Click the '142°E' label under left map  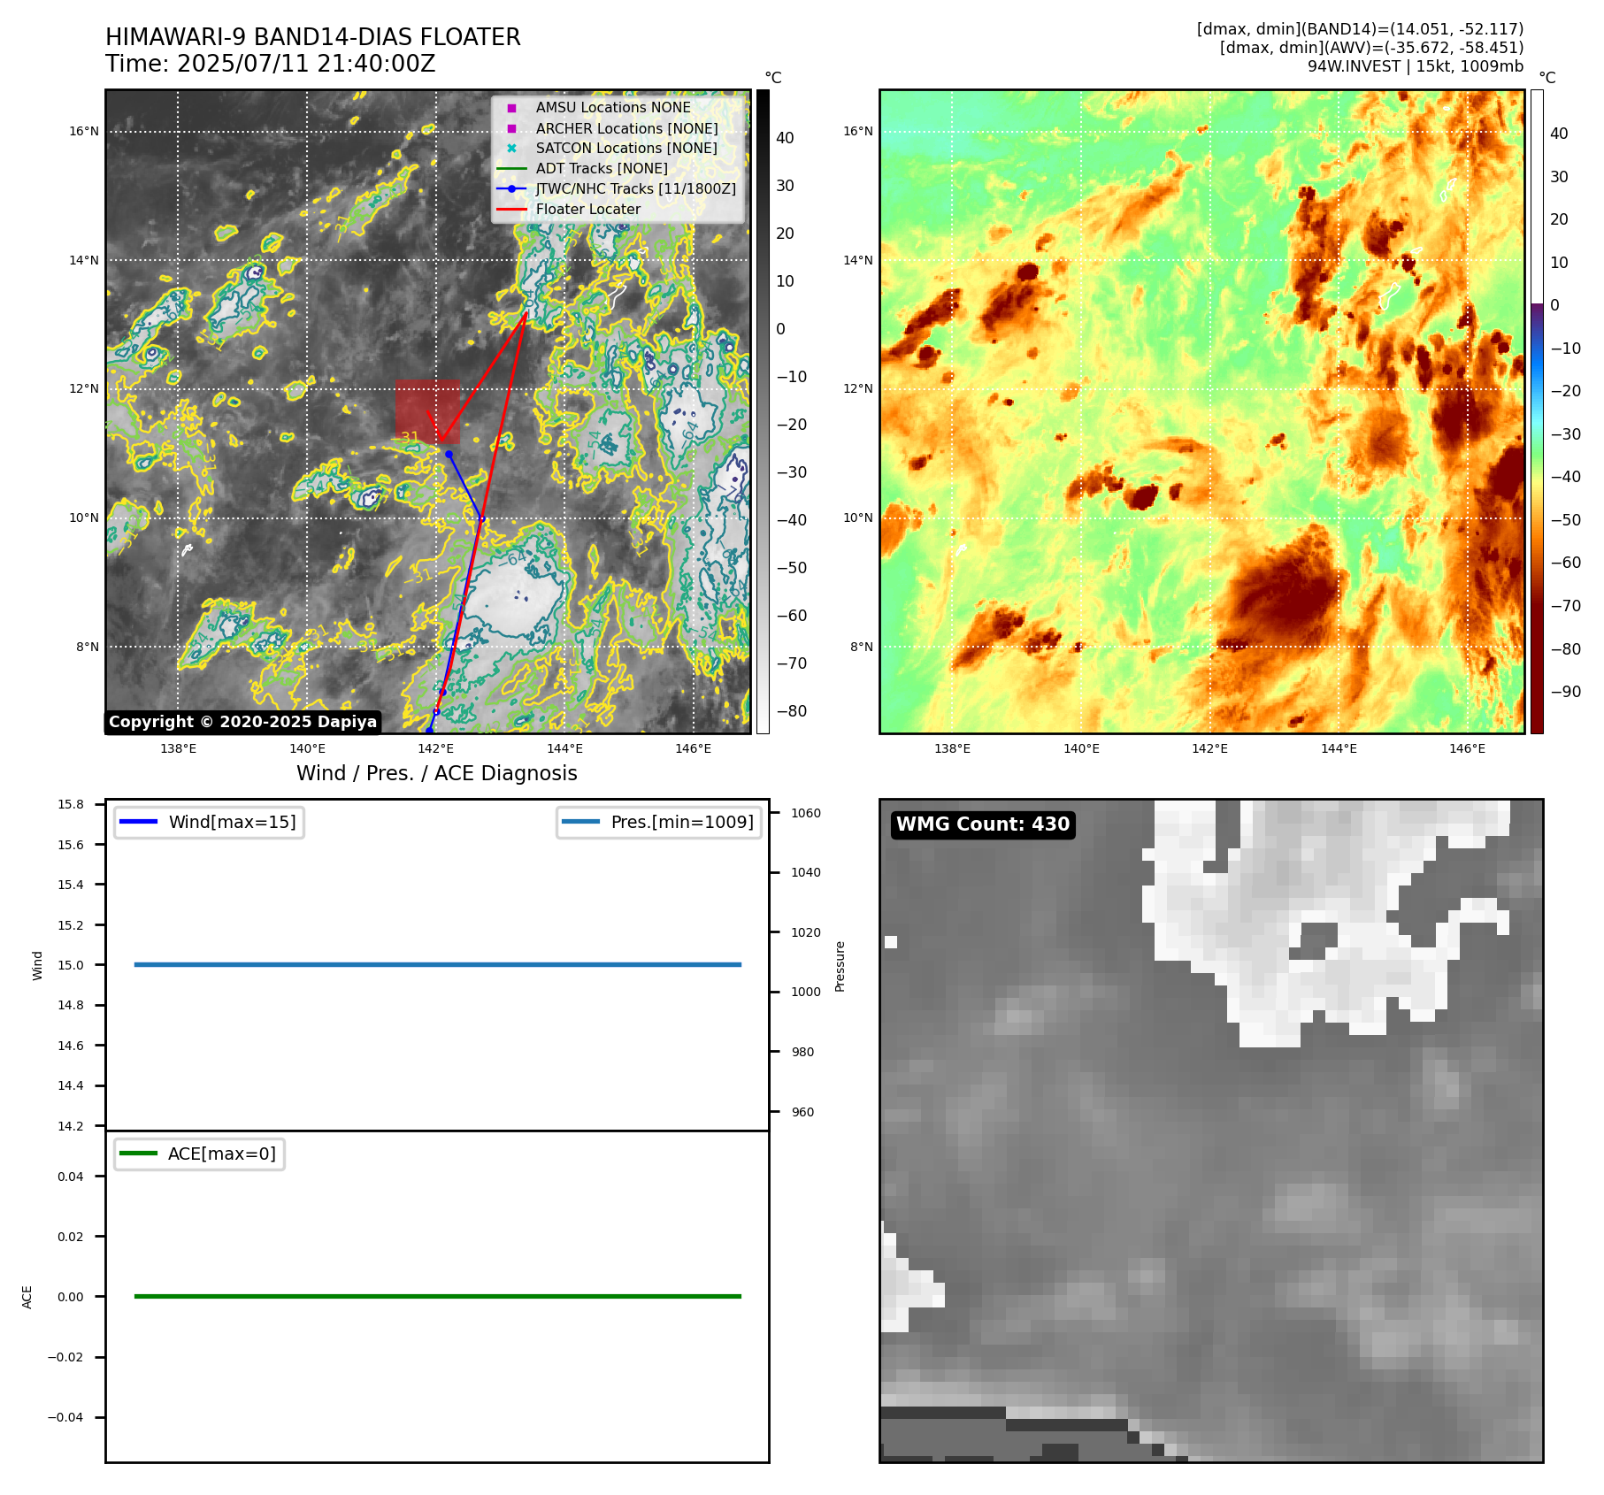435,748
